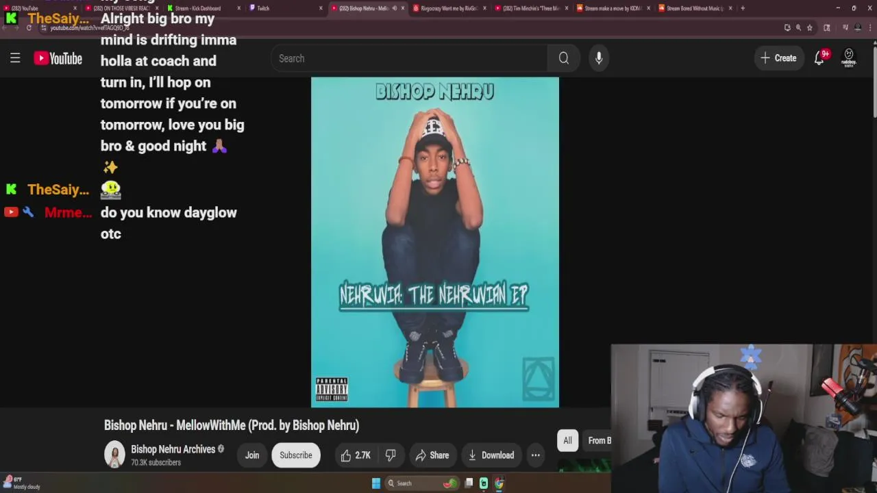This screenshot has width=877, height=493.
Task: Click the Mrme... chat username
Action: [x=68, y=212]
